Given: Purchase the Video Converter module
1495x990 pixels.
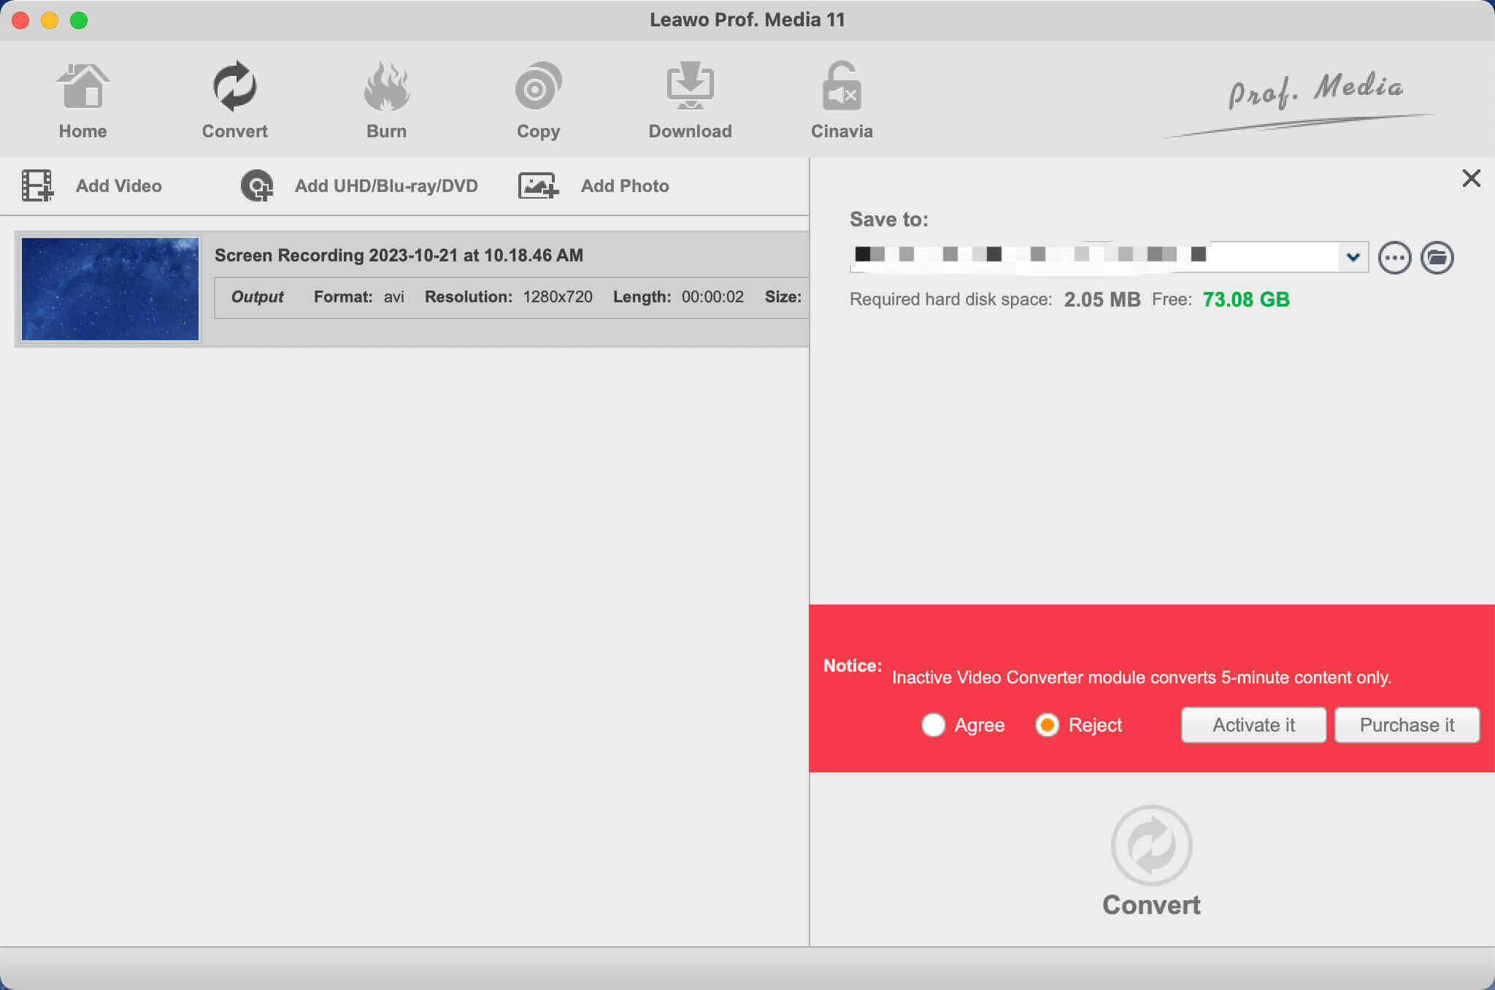Looking at the screenshot, I should [x=1407, y=725].
